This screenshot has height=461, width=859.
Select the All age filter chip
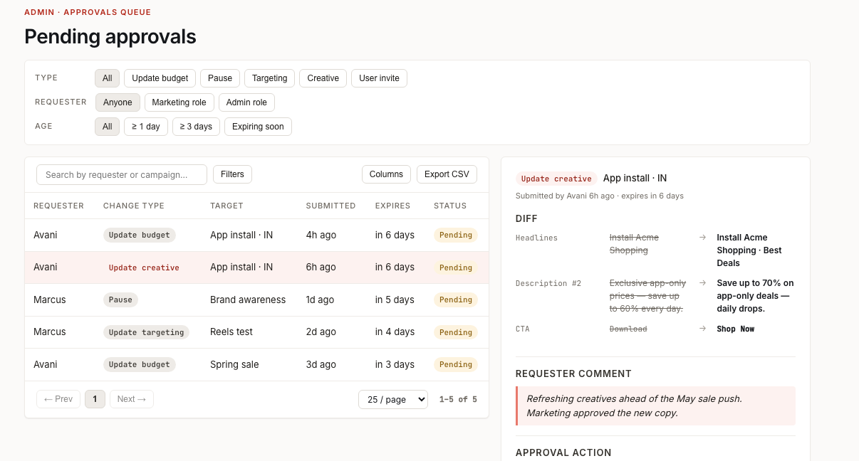pos(107,127)
